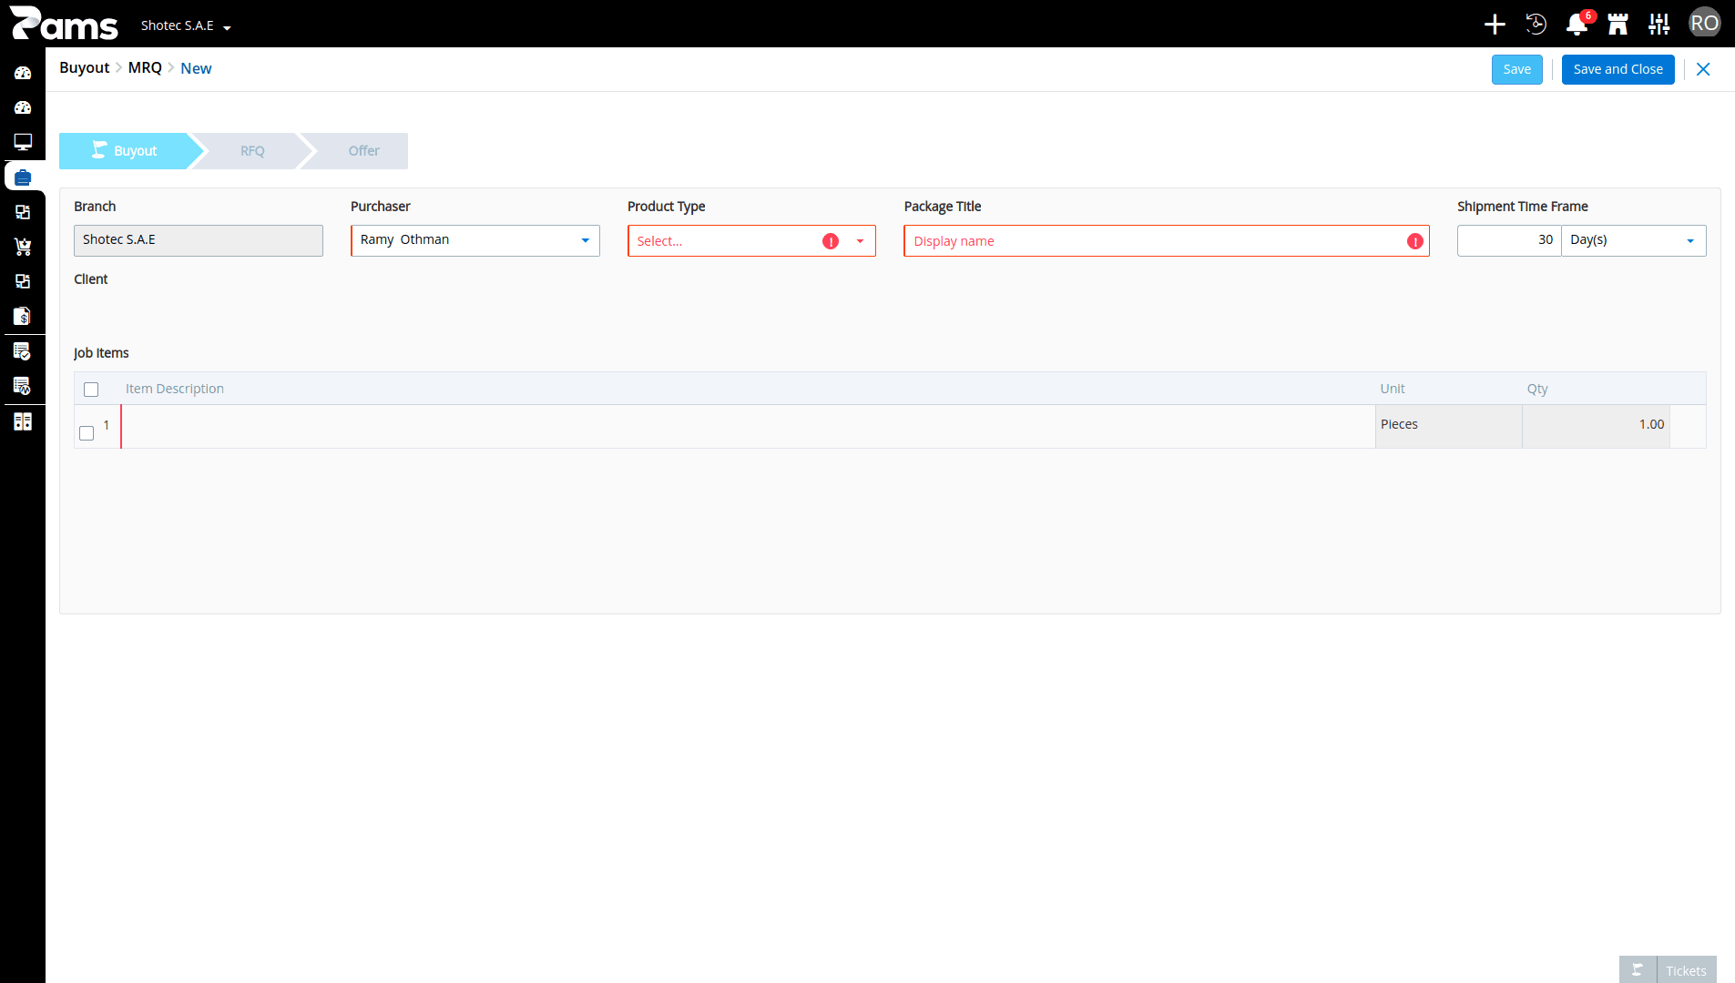Click the plus add-new icon in header
1735x983 pixels.
point(1495,24)
